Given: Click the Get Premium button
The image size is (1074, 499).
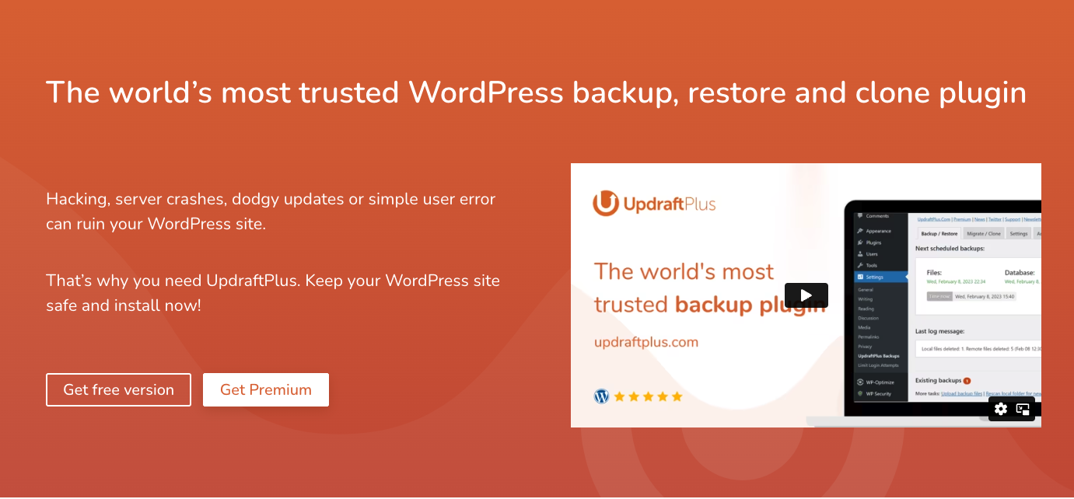Looking at the screenshot, I should pos(266,390).
